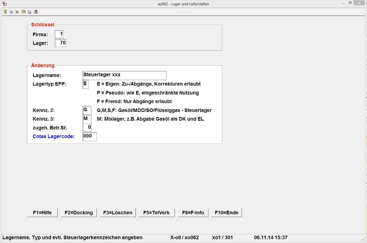
Task: Click the 'E = Eigen' description line
Action: 148,84
